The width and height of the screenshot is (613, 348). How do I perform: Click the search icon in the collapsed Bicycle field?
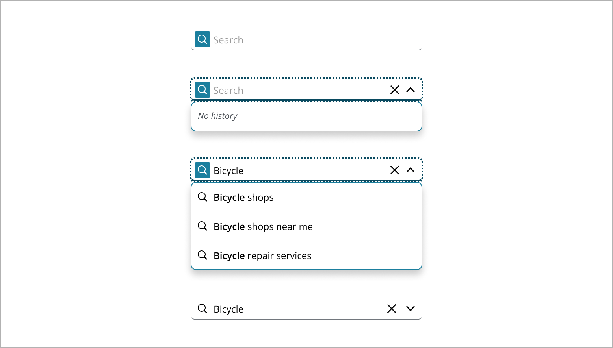202,309
